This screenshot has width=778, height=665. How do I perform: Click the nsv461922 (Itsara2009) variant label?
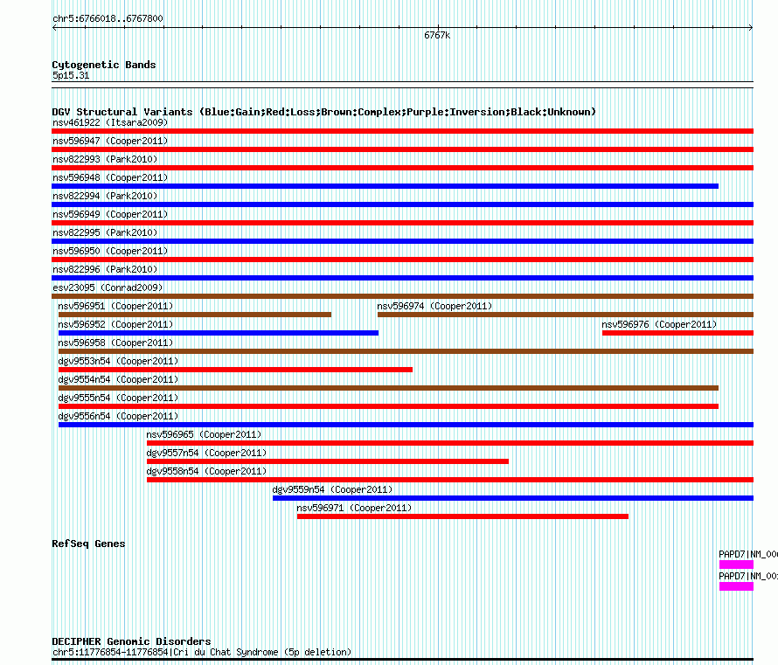110,122
